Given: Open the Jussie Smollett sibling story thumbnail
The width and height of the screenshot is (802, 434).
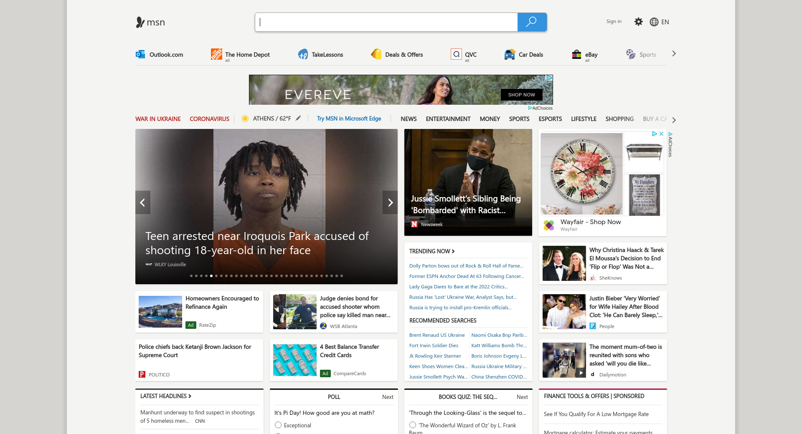Looking at the screenshot, I should pyautogui.click(x=468, y=182).
